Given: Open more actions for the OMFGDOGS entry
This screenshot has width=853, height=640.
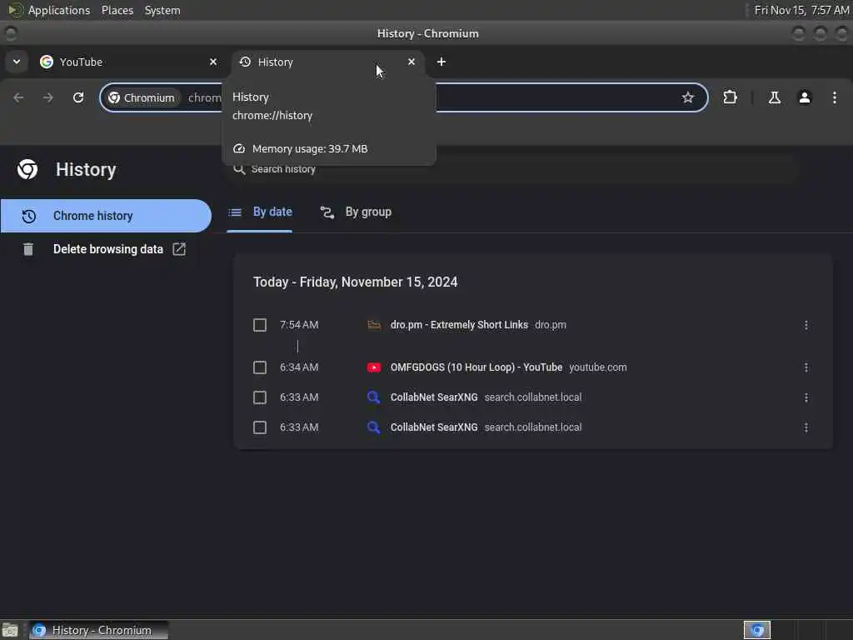Looking at the screenshot, I should click(x=806, y=367).
